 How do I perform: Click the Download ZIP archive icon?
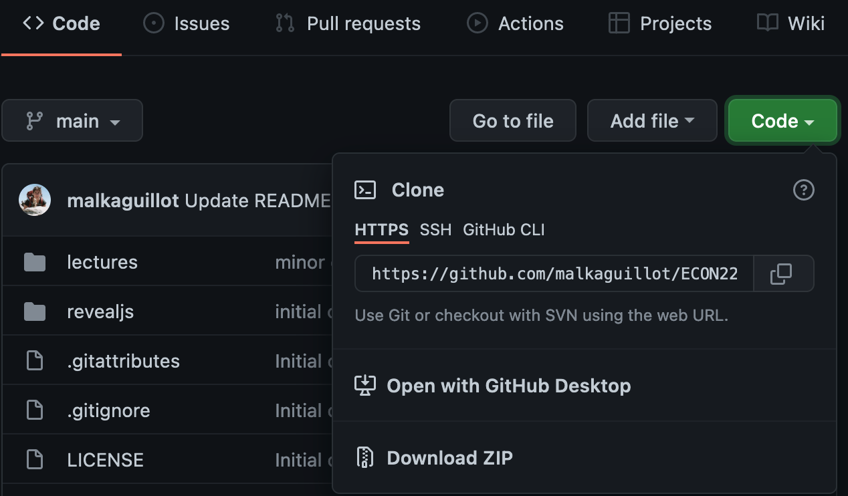pos(365,458)
